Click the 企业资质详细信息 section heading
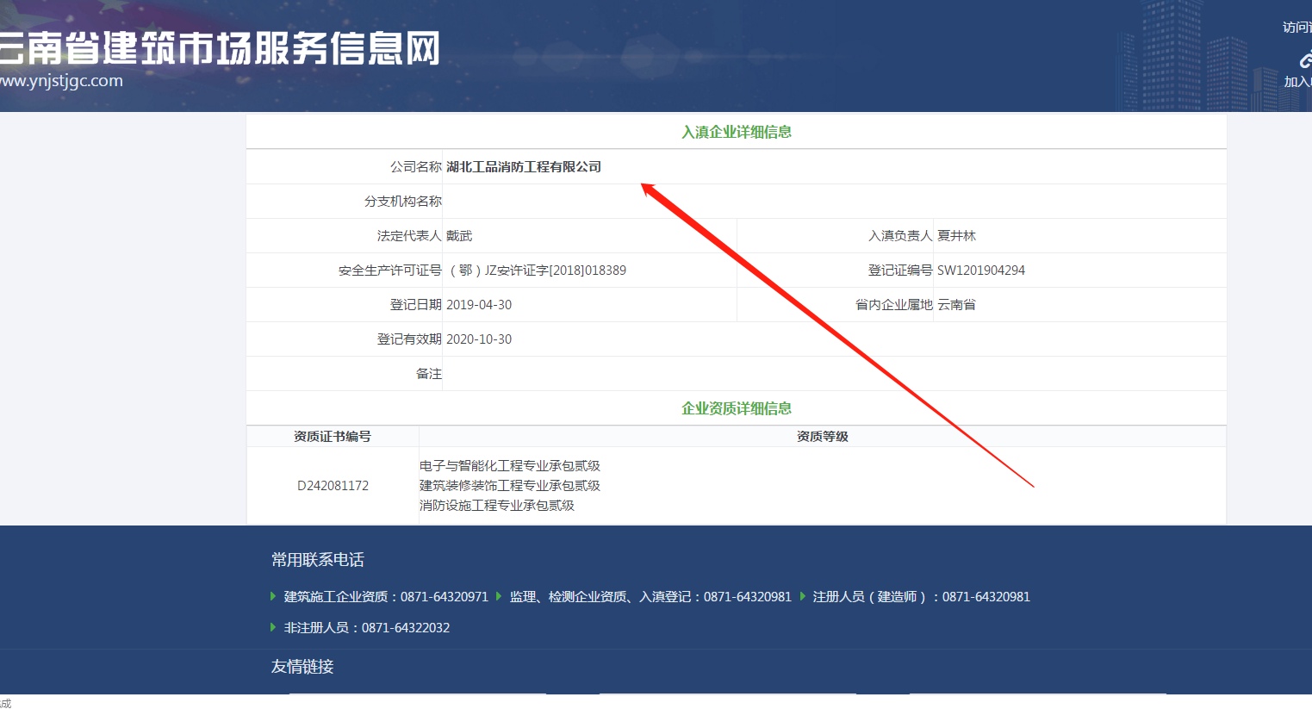Image resolution: width=1312 pixels, height=709 pixels. (737, 408)
